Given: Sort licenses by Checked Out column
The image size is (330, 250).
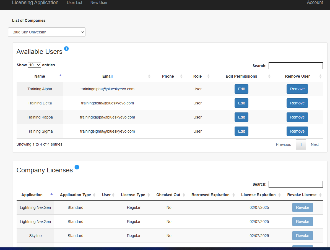Looking at the screenshot, I should [168, 195].
